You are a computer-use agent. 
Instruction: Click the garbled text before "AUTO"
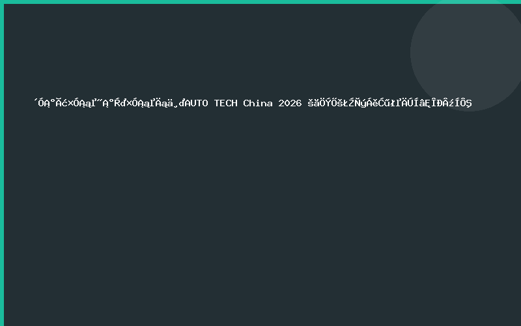coord(109,103)
